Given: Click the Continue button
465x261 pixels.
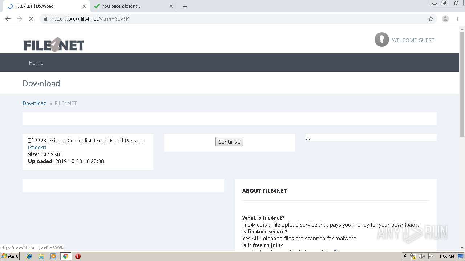Looking at the screenshot, I should pos(229,142).
